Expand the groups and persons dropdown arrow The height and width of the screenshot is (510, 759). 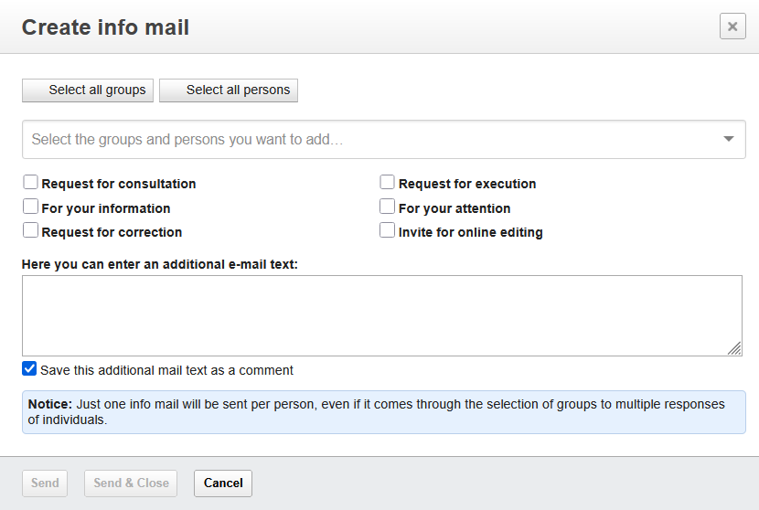coord(729,139)
